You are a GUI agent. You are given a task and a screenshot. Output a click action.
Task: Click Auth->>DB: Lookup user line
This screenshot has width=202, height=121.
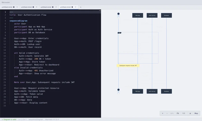point(27,44)
